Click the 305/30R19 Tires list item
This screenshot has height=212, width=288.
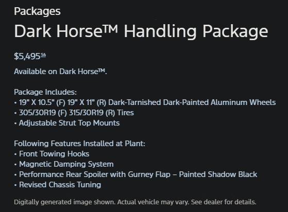point(76,113)
